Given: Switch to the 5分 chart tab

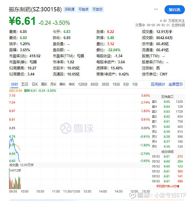Looking at the screenshot, I should pos(126,84).
